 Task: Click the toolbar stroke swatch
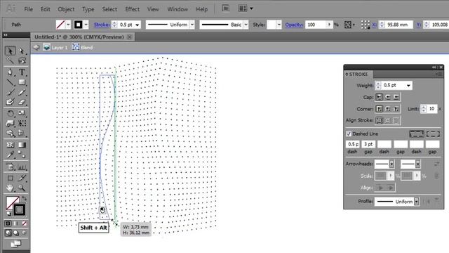pyautogui.click(x=19, y=210)
